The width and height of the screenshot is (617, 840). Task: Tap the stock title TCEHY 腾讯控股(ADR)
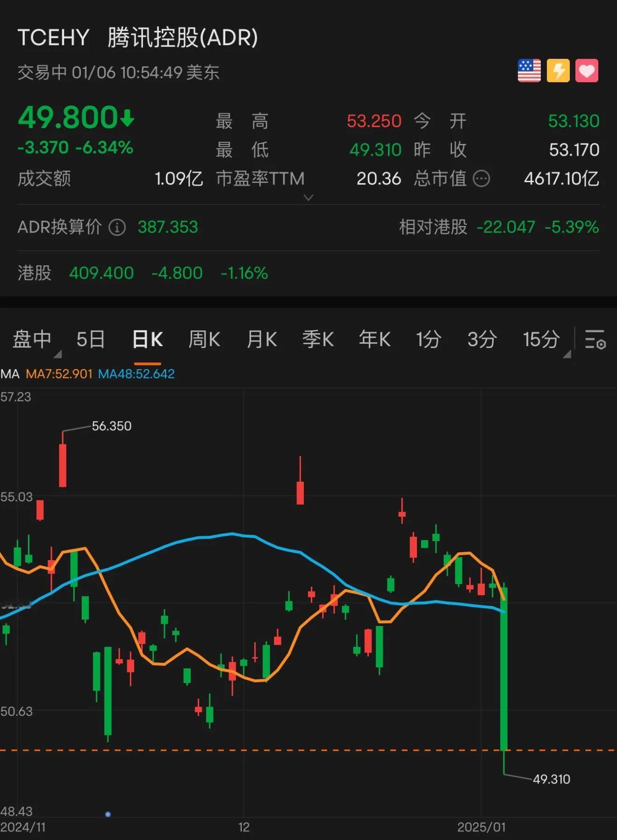tap(138, 38)
